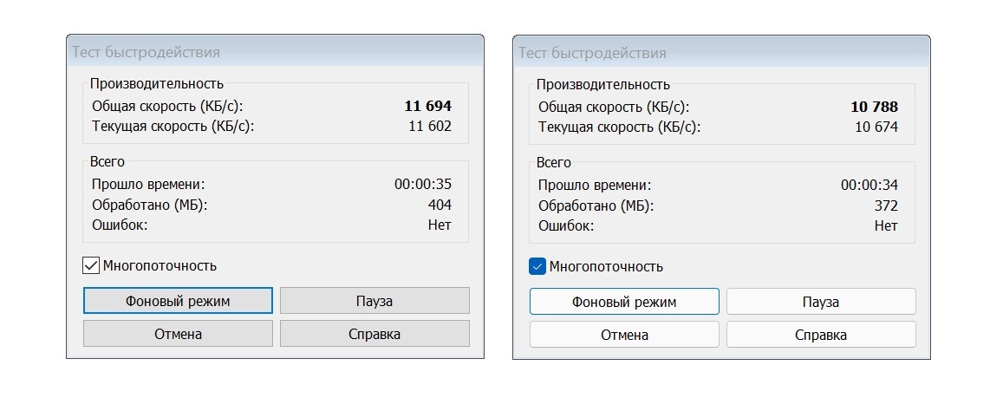Click Фоновый режим in the 10 788 КБ/с dialog

coord(624,302)
